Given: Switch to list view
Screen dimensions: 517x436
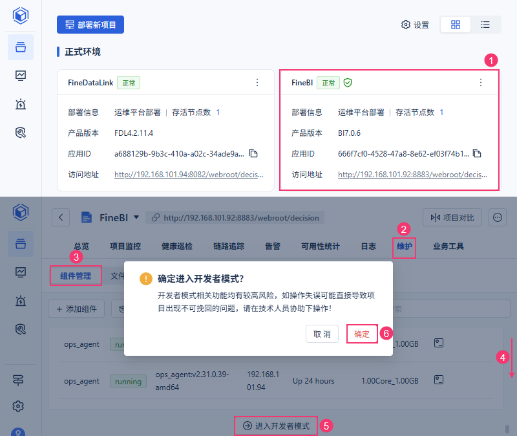Looking at the screenshot, I should click(x=485, y=25).
